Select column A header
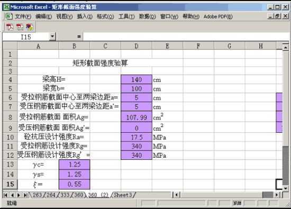The width and height of the screenshot is (291, 209). click(x=38, y=46)
